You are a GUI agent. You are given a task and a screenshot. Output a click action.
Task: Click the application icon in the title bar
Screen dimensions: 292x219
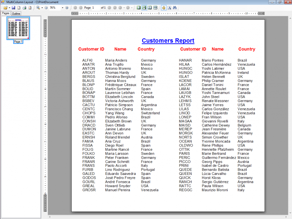[x=3, y=2]
